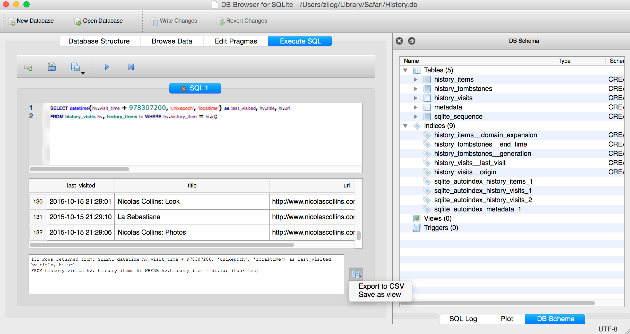Expand the history_items table node
This screenshot has height=334, width=630.
[x=415, y=79]
